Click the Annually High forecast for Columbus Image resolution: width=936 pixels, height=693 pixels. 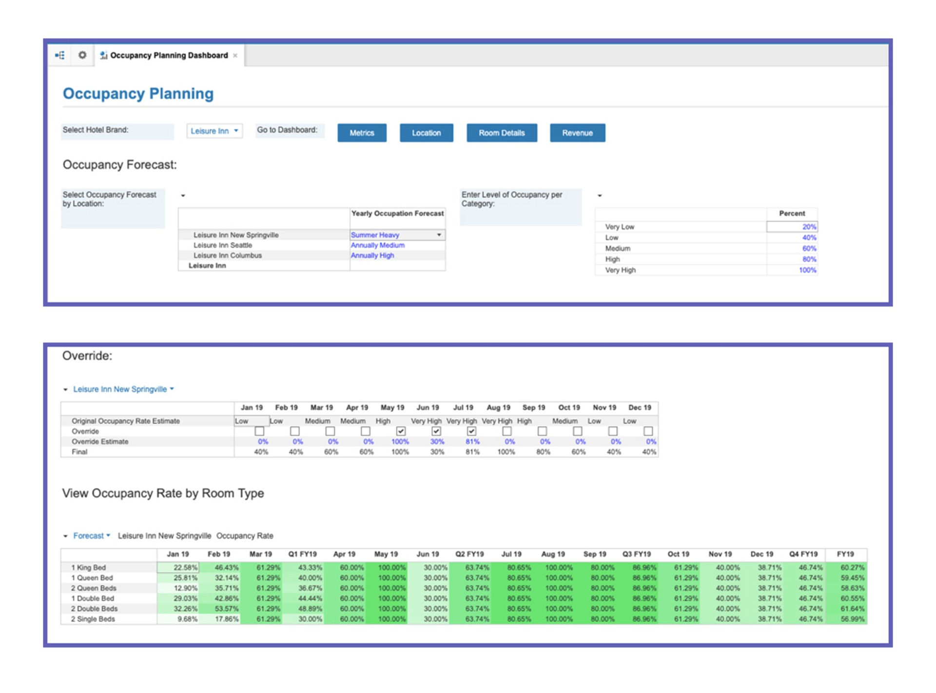[372, 256]
